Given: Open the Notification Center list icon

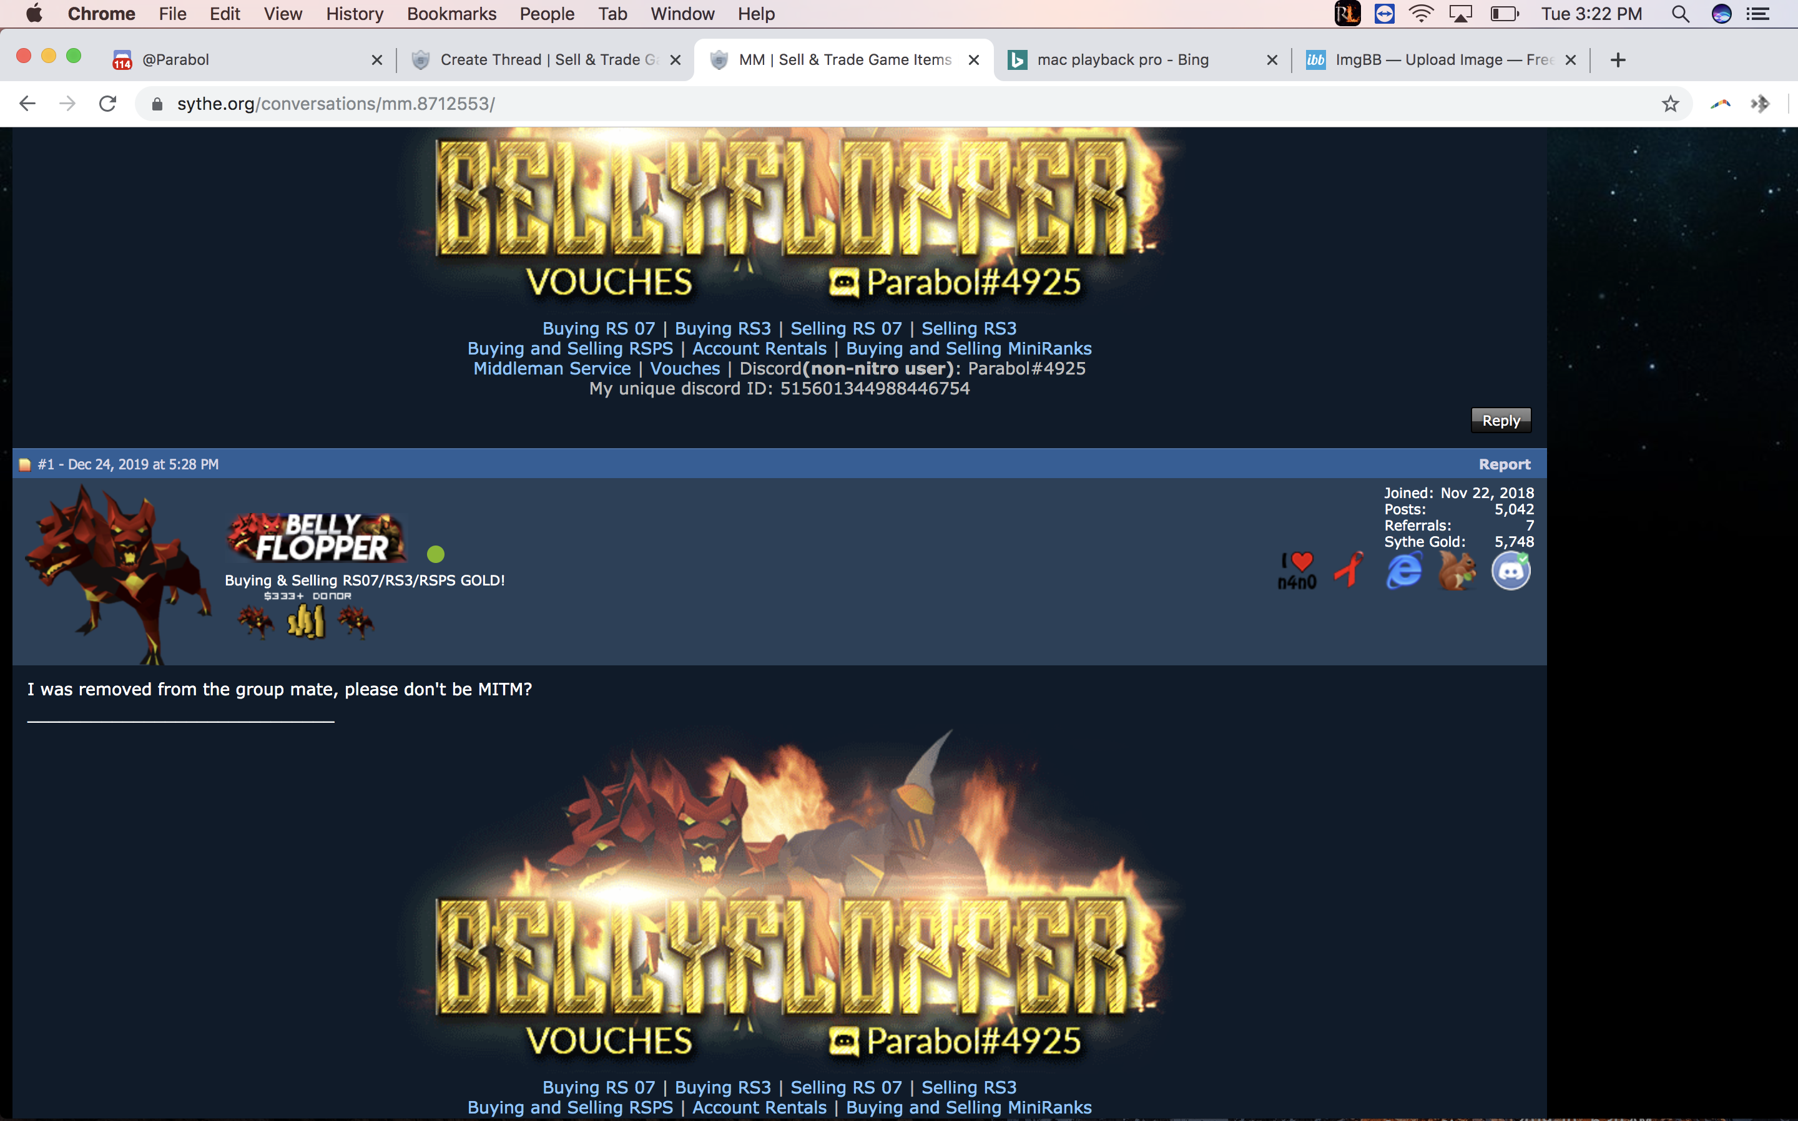Looking at the screenshot, I should (x=1758, y=14).
